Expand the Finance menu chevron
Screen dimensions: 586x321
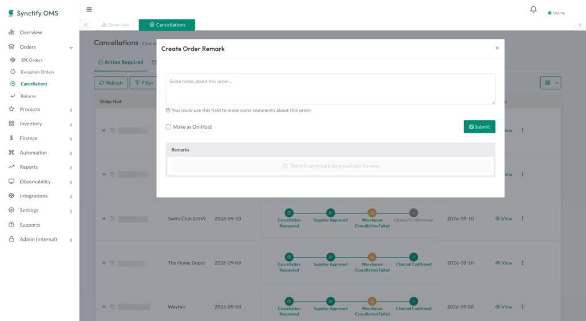[x=71, y=138]
